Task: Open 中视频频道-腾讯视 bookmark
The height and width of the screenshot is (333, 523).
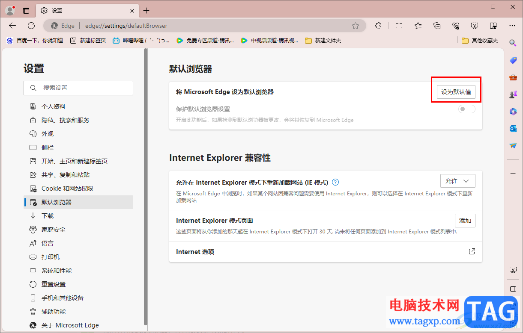Action: tap(269, 41)
